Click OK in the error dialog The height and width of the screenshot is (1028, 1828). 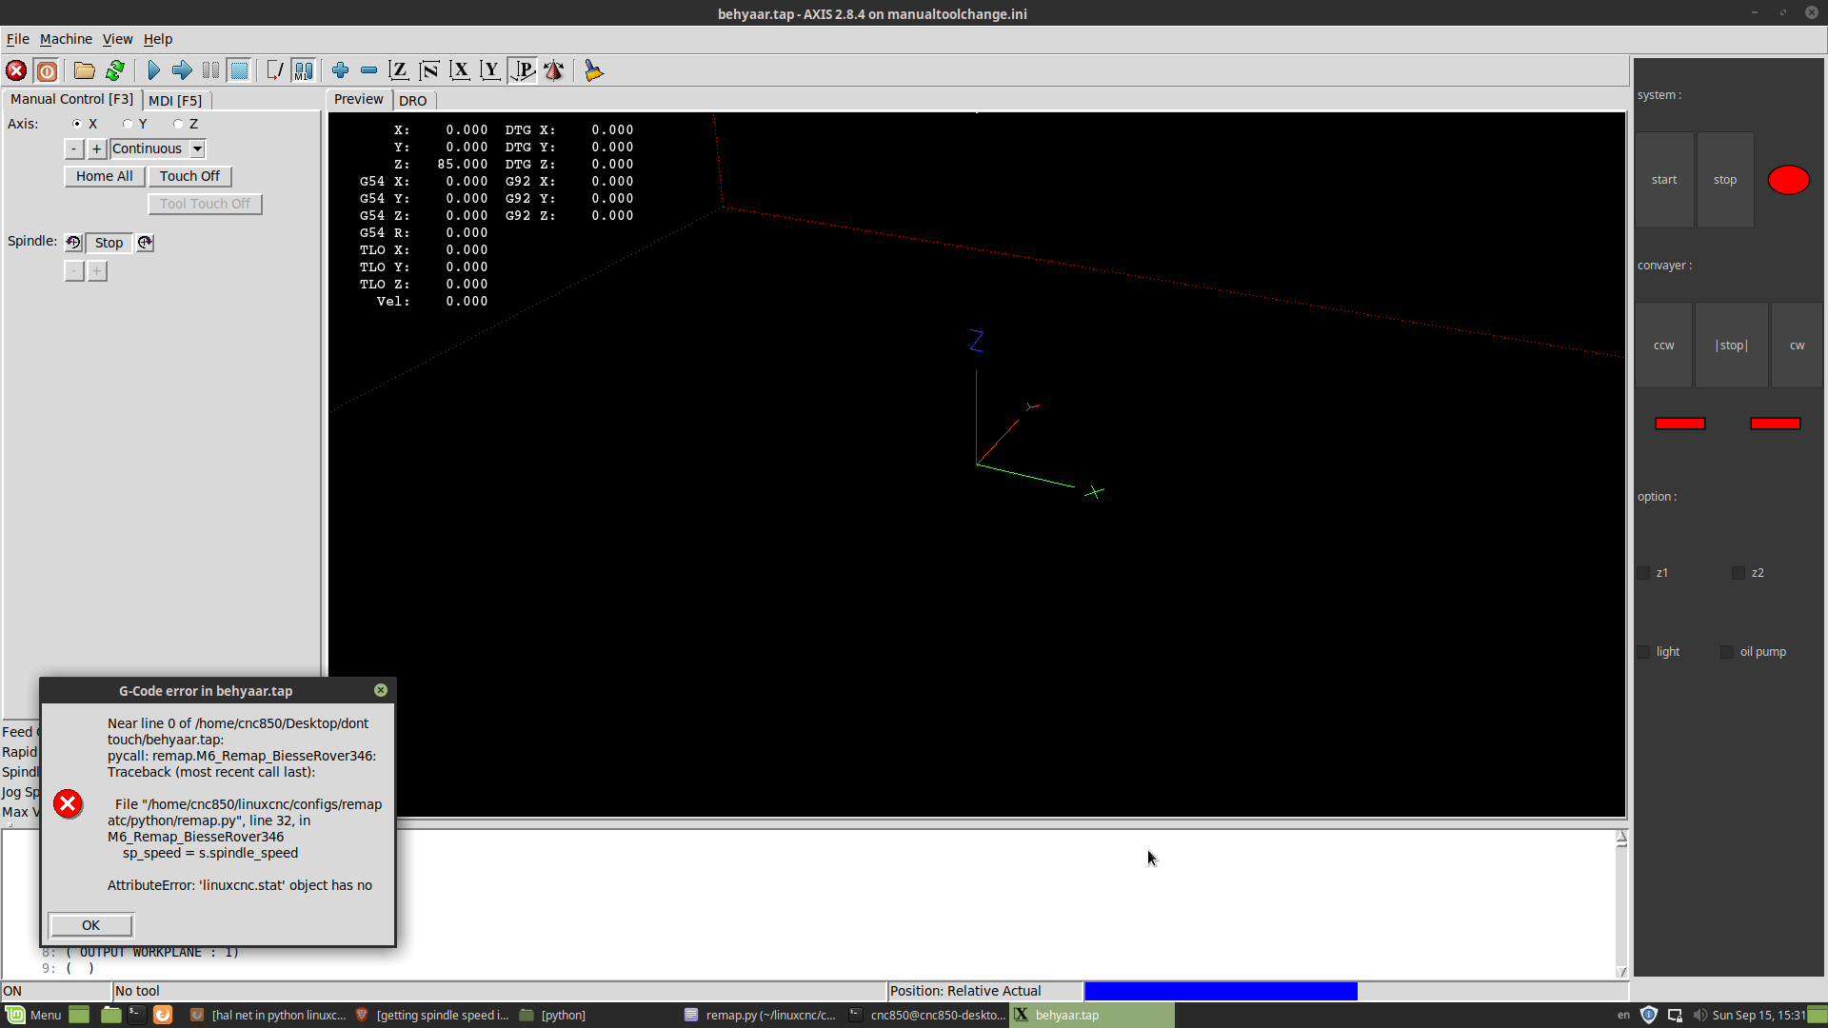click(x=90, y=925)
